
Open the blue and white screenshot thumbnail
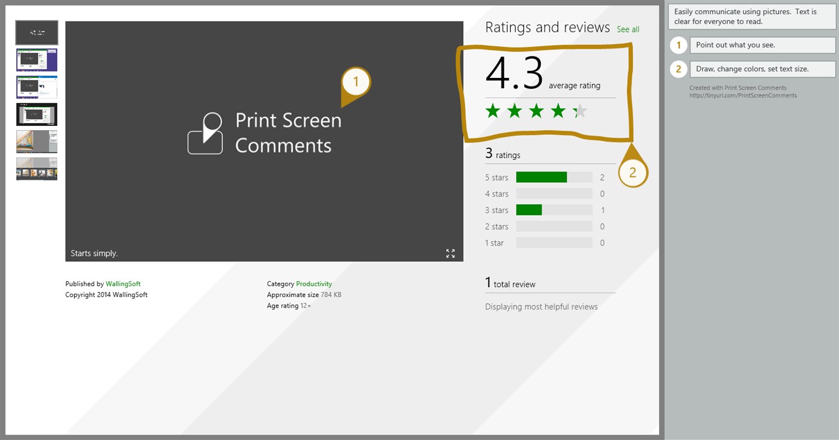37,87
